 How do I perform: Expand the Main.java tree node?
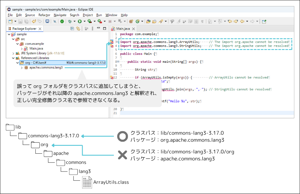[22, 49]
